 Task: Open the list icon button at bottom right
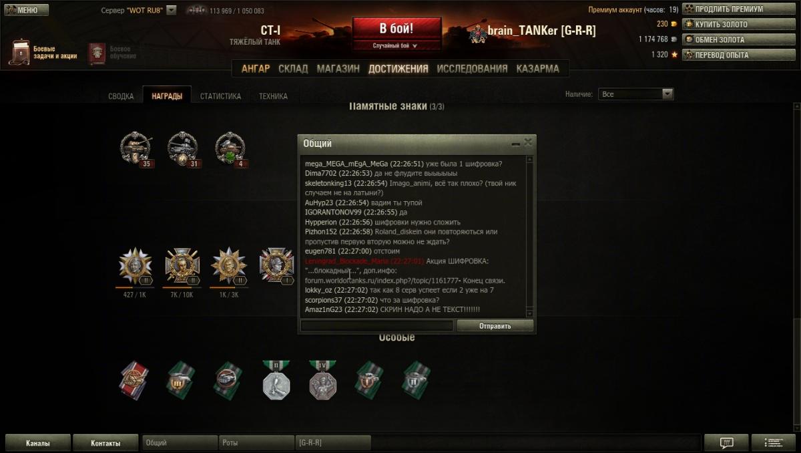pos(774,443)
